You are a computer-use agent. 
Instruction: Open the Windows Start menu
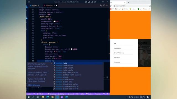tap(28, 97)
